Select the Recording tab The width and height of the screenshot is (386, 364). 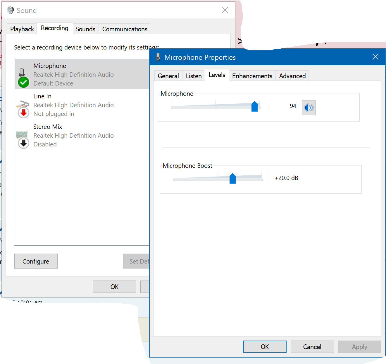point(55,28)
